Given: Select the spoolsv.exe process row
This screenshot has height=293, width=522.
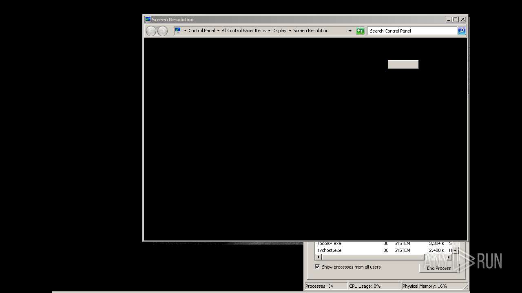Looking at the screenshot, I should pyautogui.click(x=383, y=243).
